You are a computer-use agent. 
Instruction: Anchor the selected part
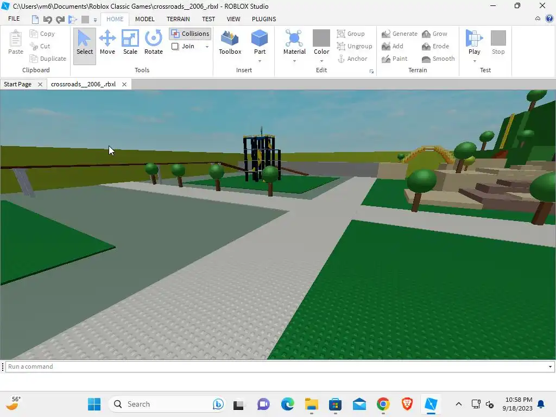pos(352,59)
